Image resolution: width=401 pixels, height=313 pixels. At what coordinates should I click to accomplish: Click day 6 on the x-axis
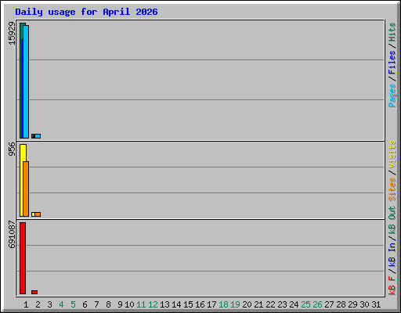(x=85, y=304)
